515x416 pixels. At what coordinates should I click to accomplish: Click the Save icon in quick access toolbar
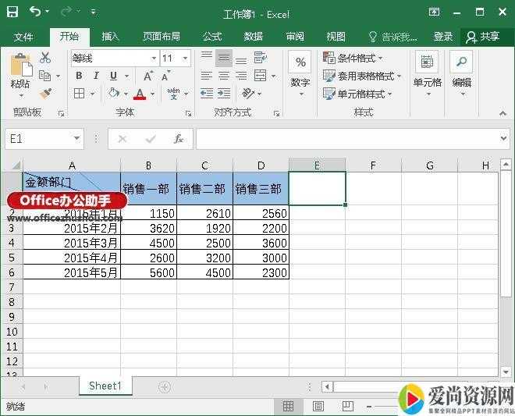(12, 12)
